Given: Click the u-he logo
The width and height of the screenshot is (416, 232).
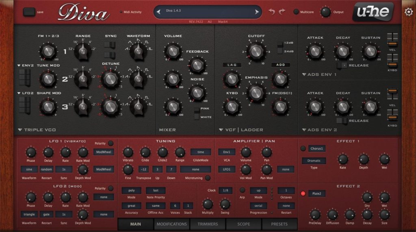Looking at the screenshot, I should (373, 11).
